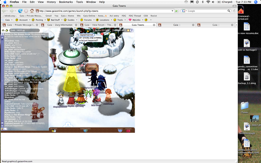The width and height of the screenshot is (261, 163).
Task: Jump chat to bottom with double-arrow button
Action: [2, 123]
